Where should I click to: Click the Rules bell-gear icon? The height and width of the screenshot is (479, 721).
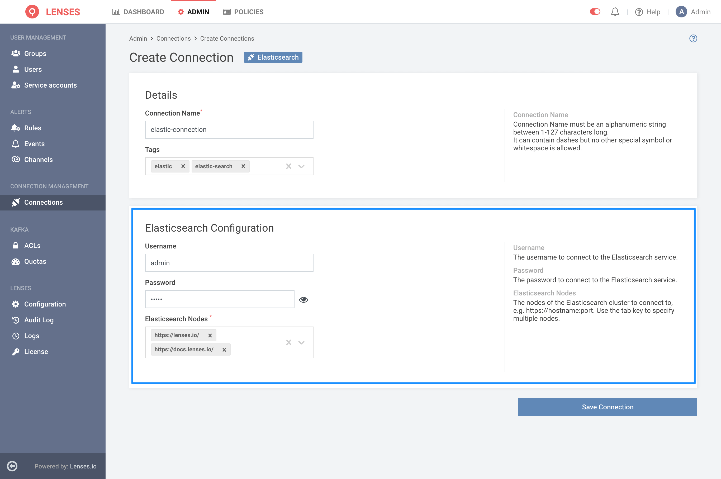click(16, 128)
